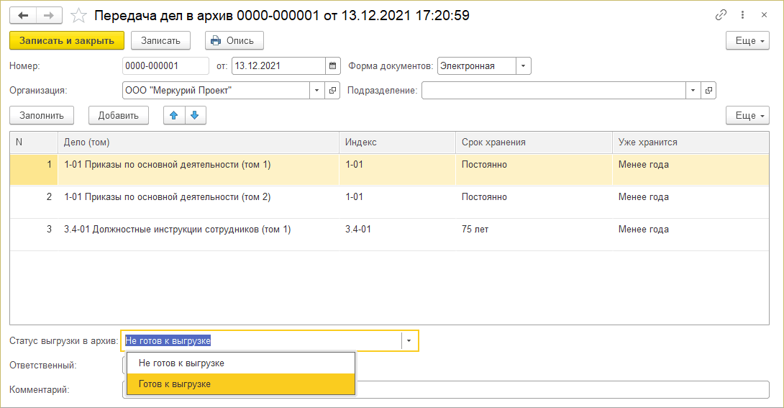Click the forward navigation arrow
Viewport: 784px width, 408px height.
pos(48,15)
